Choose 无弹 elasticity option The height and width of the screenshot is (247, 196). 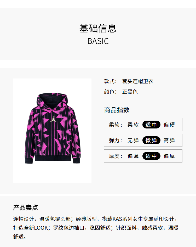point(133,140)
